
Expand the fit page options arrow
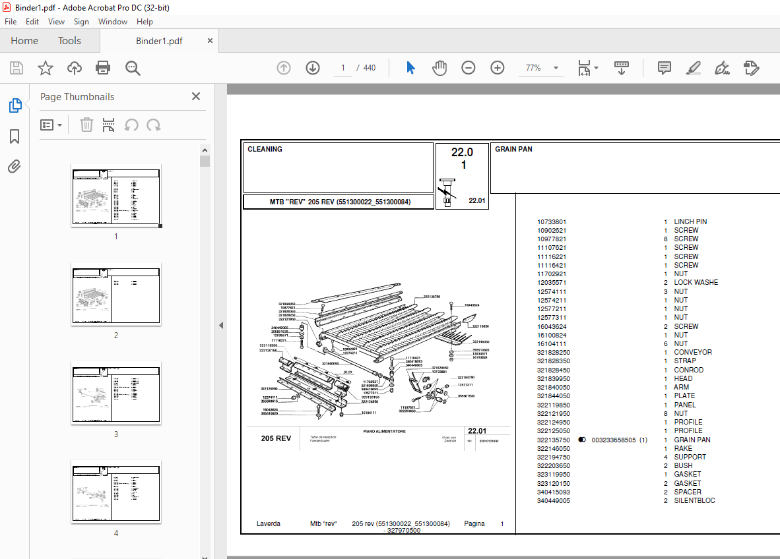(x=597, y=68)
